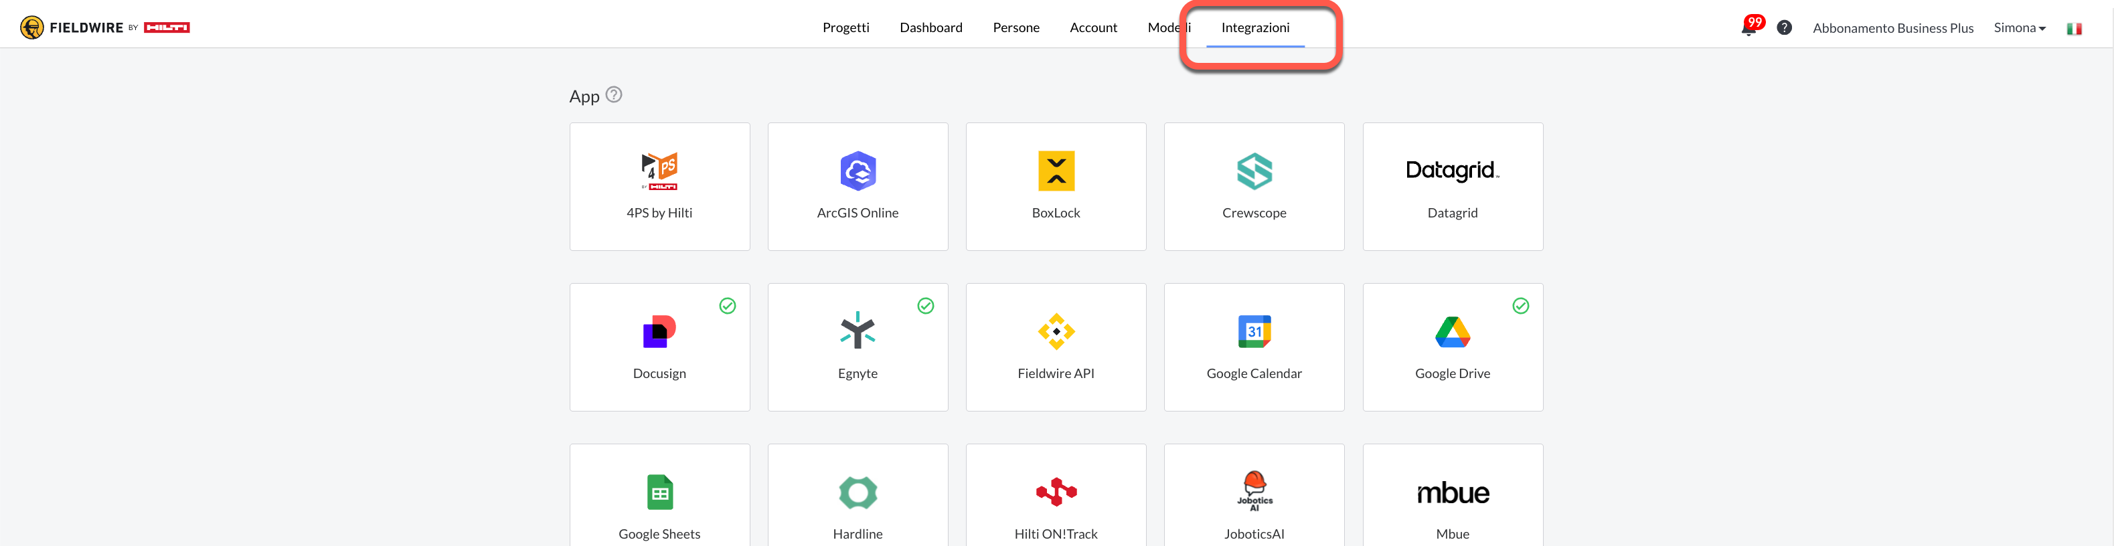Click the Egnyte connected checkmark
The width and height of the screenshot is (2114, 546).
(x=926, y=306)
